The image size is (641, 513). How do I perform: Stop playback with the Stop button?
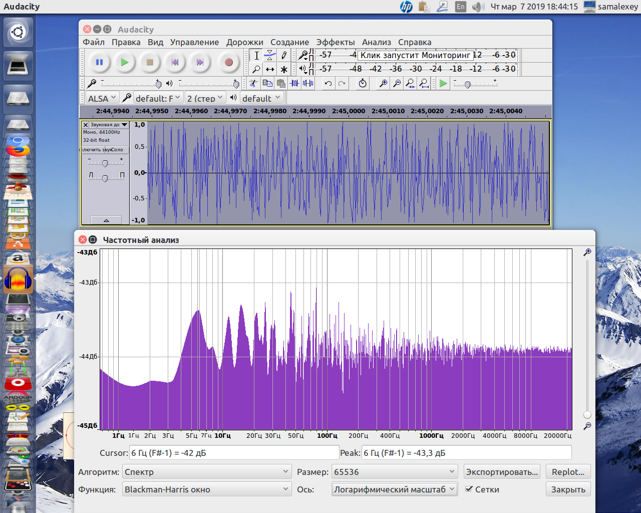[x=150, y=62]
